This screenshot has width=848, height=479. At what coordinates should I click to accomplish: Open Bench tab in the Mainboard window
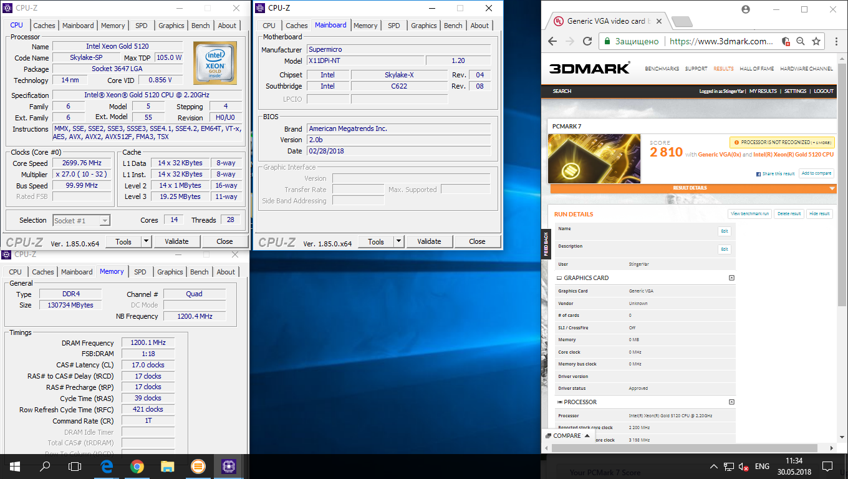click(x=453, y=26)
